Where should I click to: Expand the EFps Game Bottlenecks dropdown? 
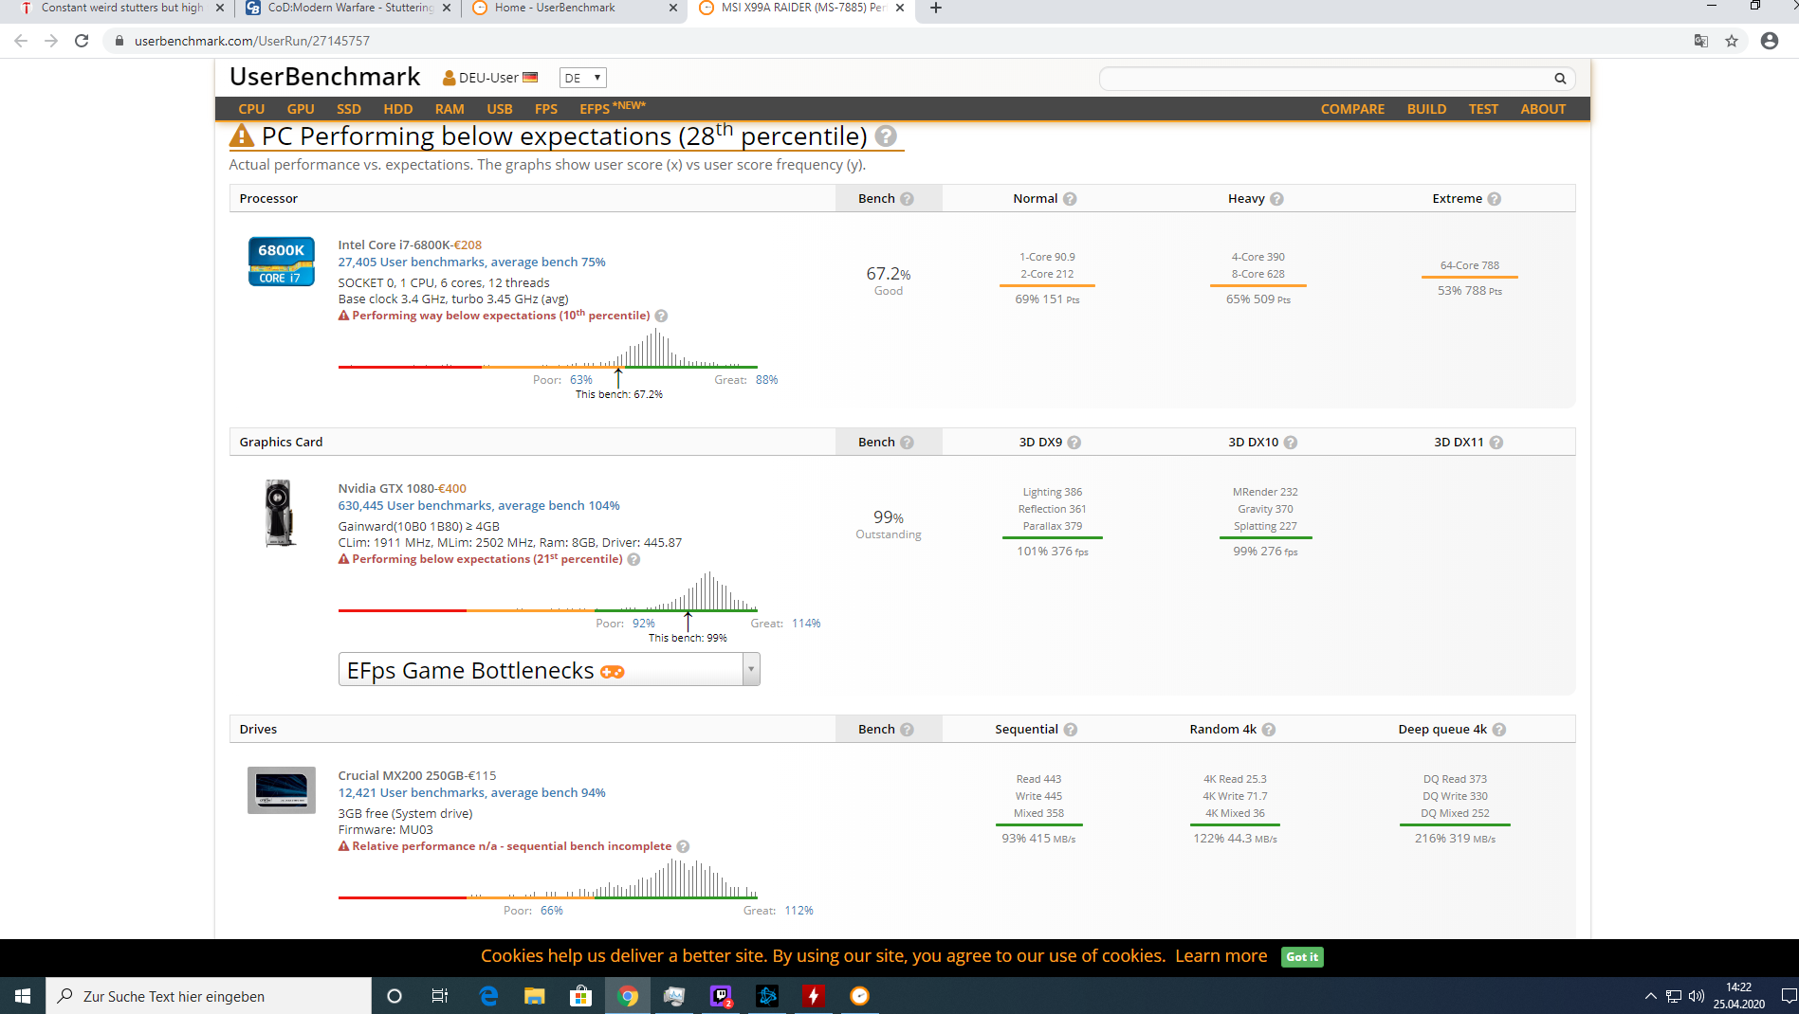coord(549,670)
